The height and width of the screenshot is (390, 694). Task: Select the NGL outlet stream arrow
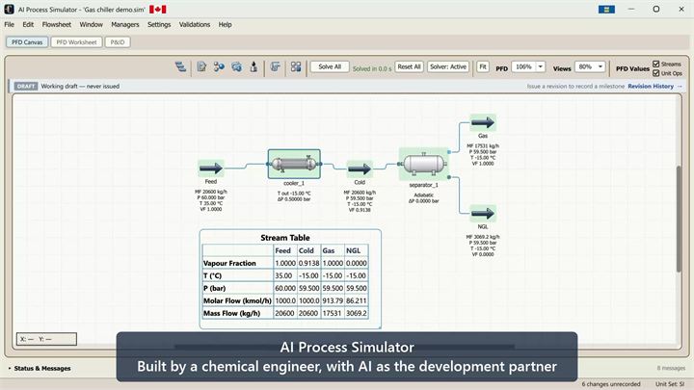coord(483,214)
